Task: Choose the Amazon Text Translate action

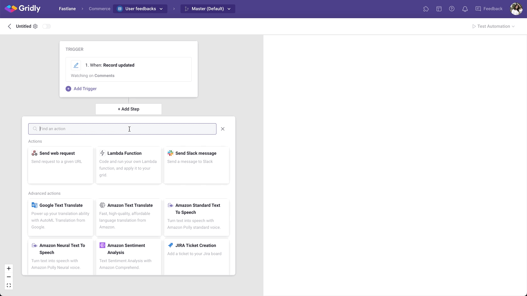Action: click(129, 217)
